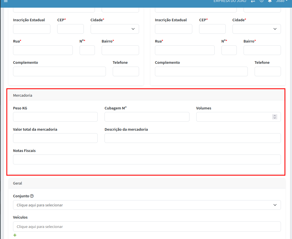
Task: Open the hamburger sidebar menu
Action: [6, 1]
